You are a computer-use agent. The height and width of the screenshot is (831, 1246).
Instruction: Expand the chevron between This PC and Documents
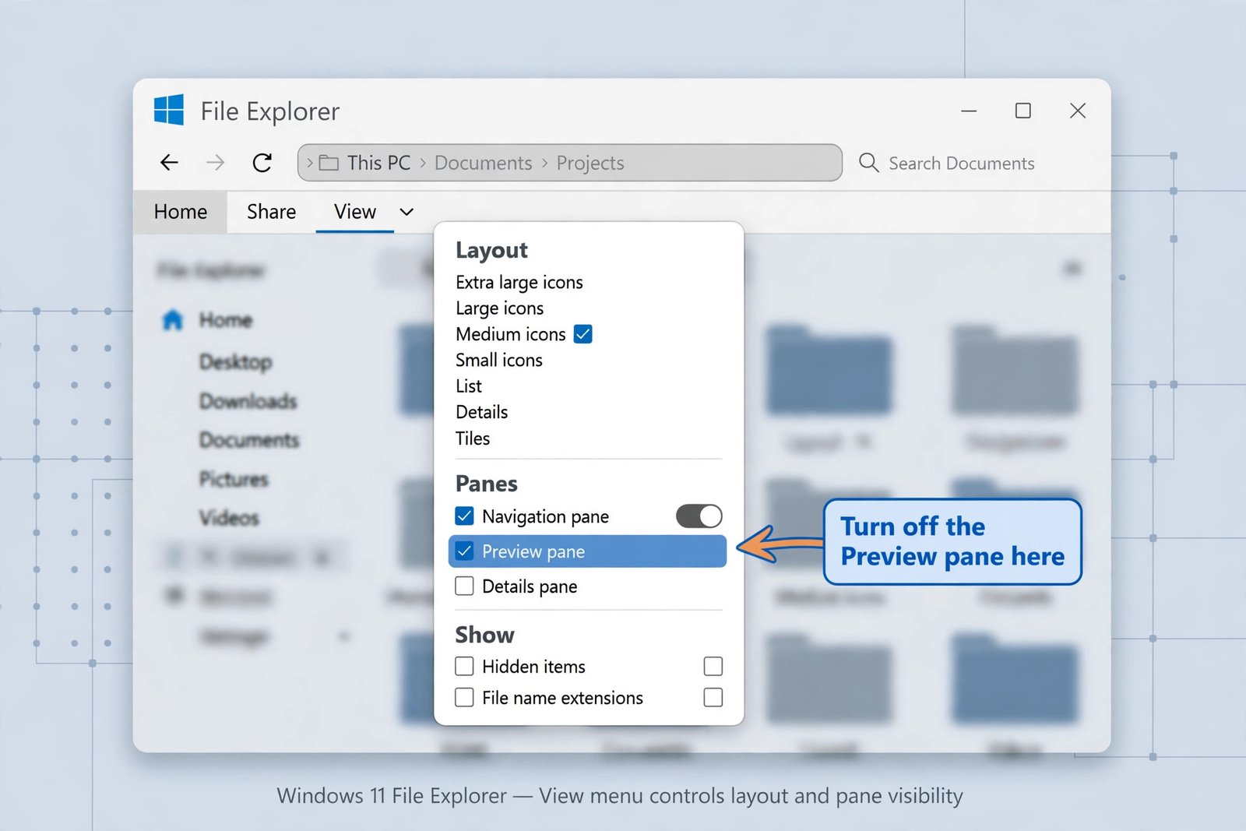423,163
